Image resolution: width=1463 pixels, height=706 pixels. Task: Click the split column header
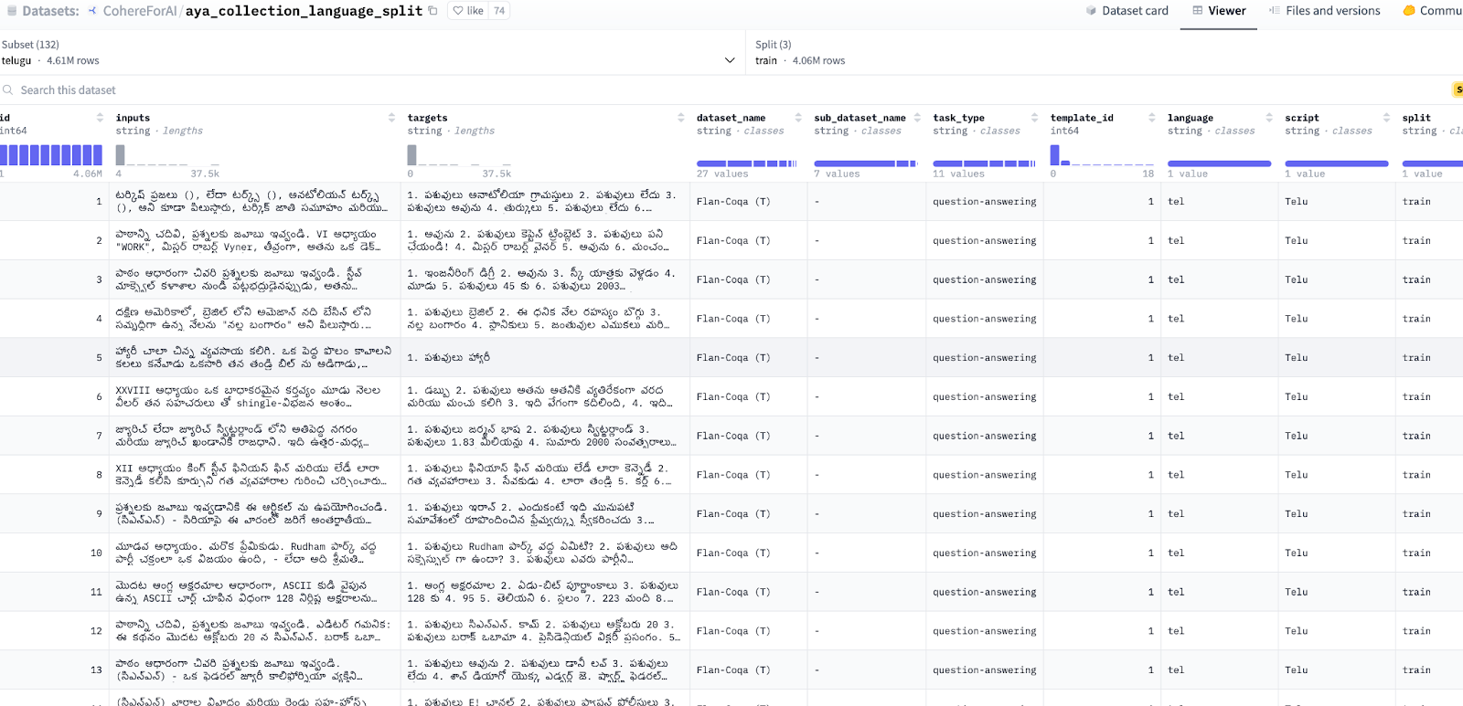click(1416, 118)
